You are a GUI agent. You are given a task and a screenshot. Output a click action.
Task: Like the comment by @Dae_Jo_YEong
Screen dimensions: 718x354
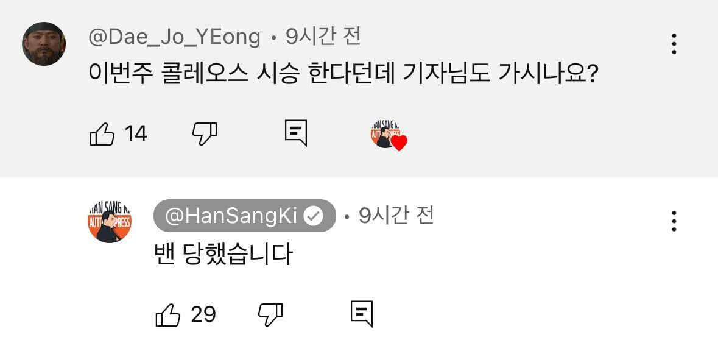coord(102,134)
